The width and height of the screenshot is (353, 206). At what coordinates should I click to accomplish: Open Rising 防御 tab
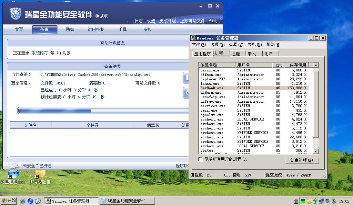click(70, 30)
